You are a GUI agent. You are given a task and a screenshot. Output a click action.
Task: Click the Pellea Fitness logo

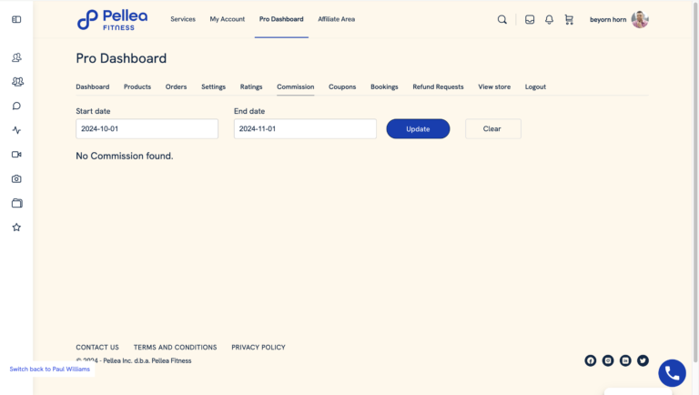[112, 20]
